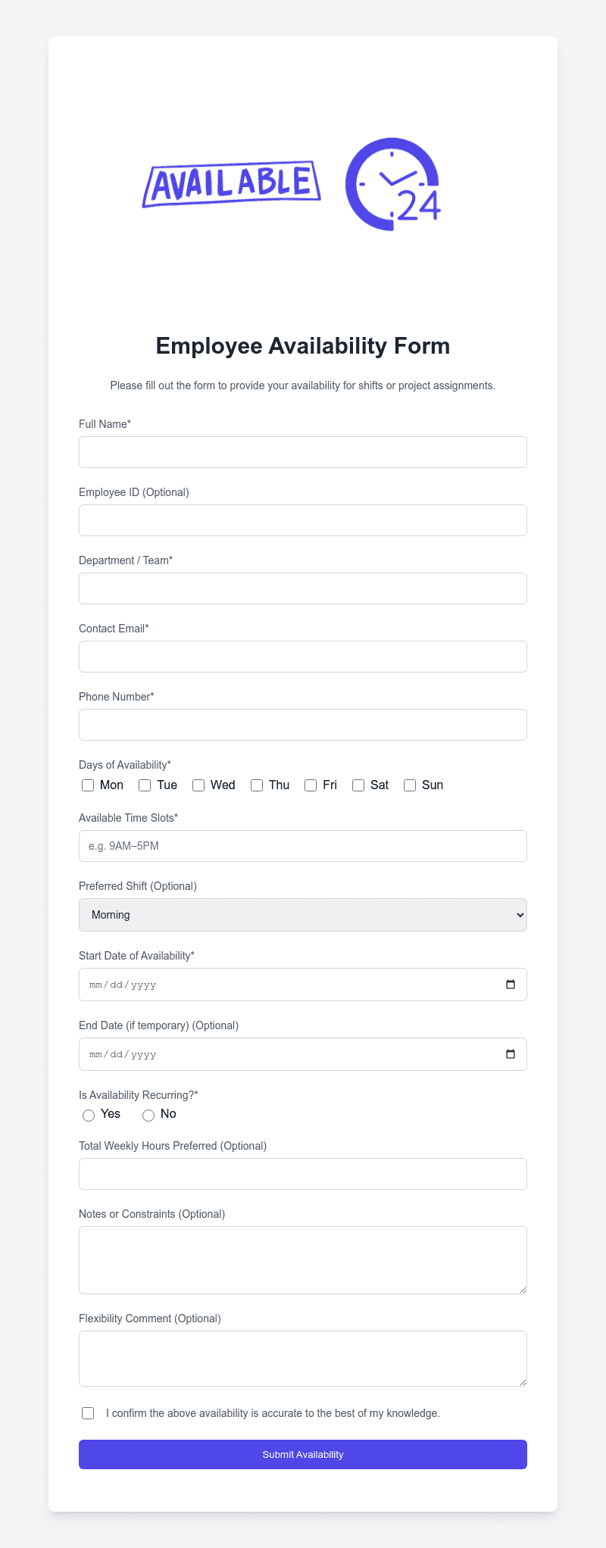Viewport: 606px width, 1548px height.
Task: Select Yes for recurring availability
Action: click(88, 1115)
